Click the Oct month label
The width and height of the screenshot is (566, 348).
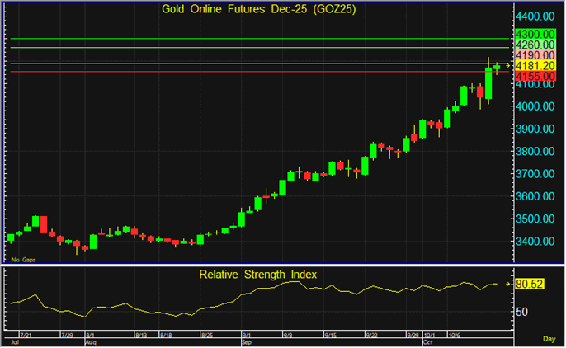point(426,341)
